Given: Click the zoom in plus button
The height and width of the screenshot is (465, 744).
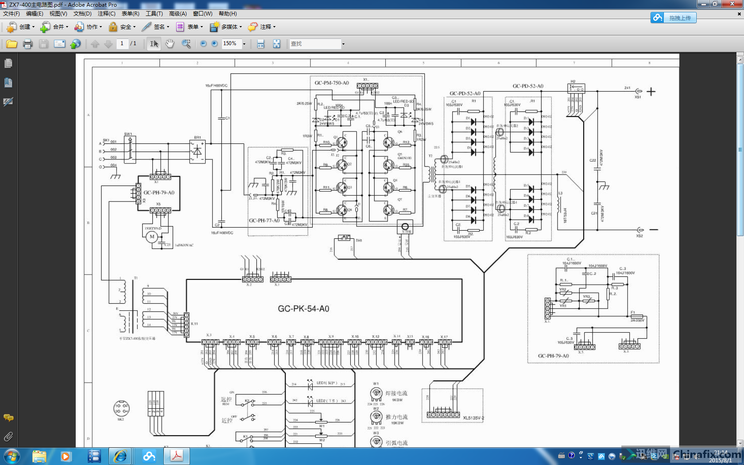Looking at the screenshot, I should (x=214, y=44).
